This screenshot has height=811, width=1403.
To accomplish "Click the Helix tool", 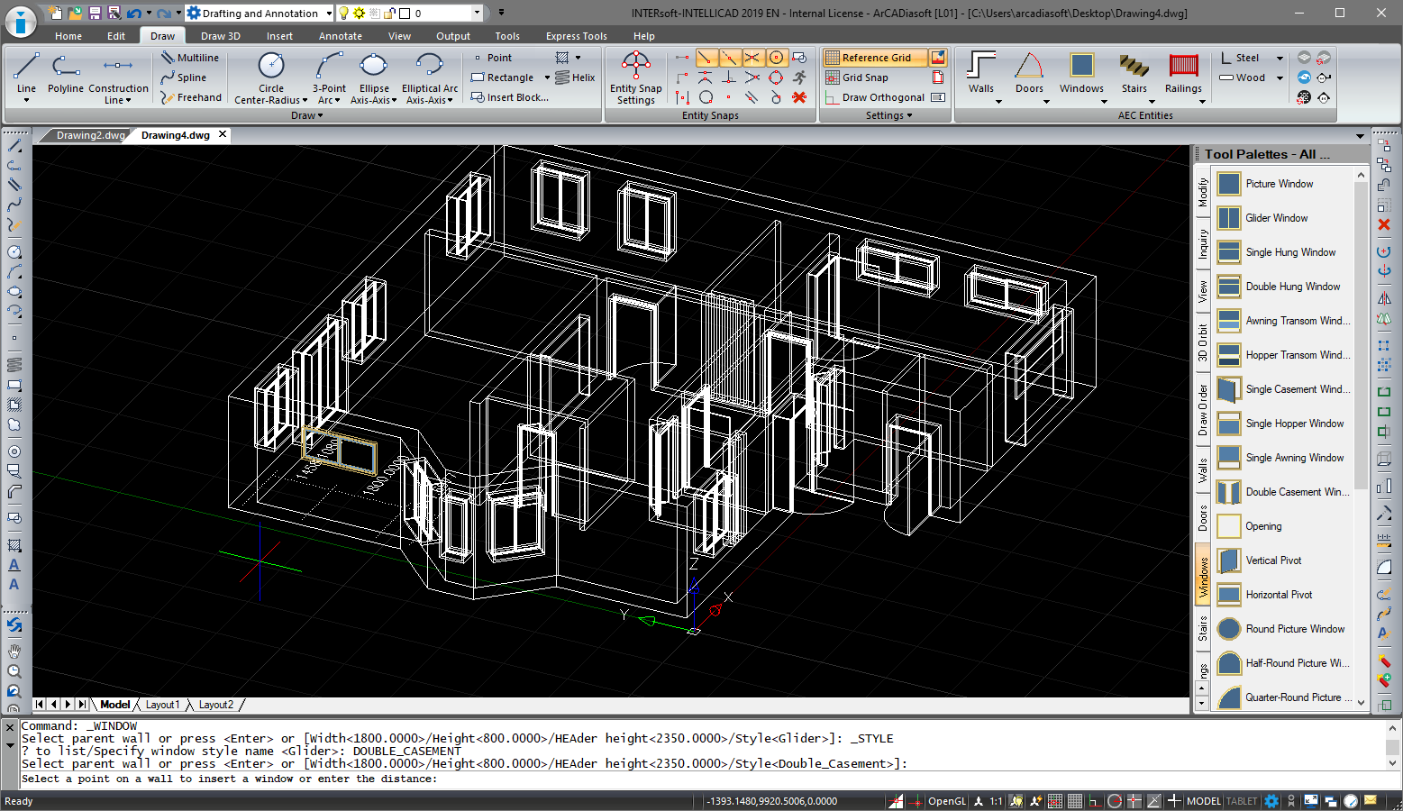I will click(575, 77).
